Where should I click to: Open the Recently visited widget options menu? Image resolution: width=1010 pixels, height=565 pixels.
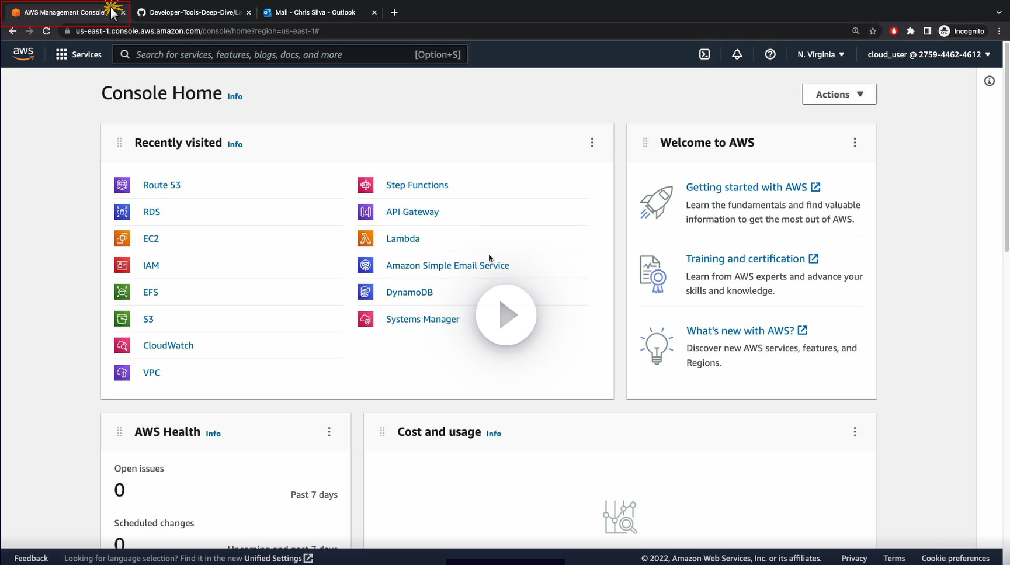pyautogui.click(x=592, y=143)
